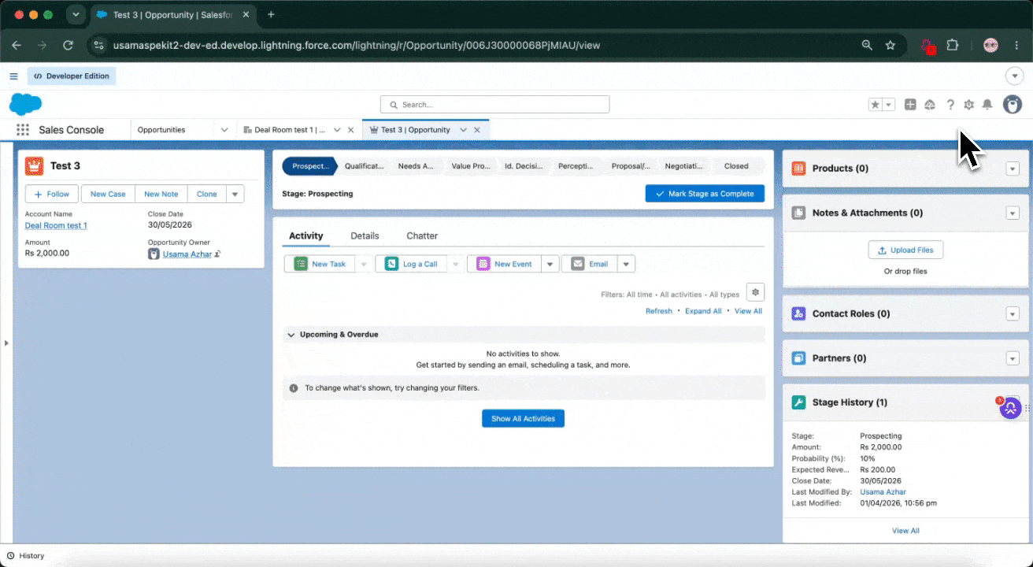This screenshot has width=1033, height=567.
Task: Open Deal Room test 1 tab chevron
Action: pos(337,130)
